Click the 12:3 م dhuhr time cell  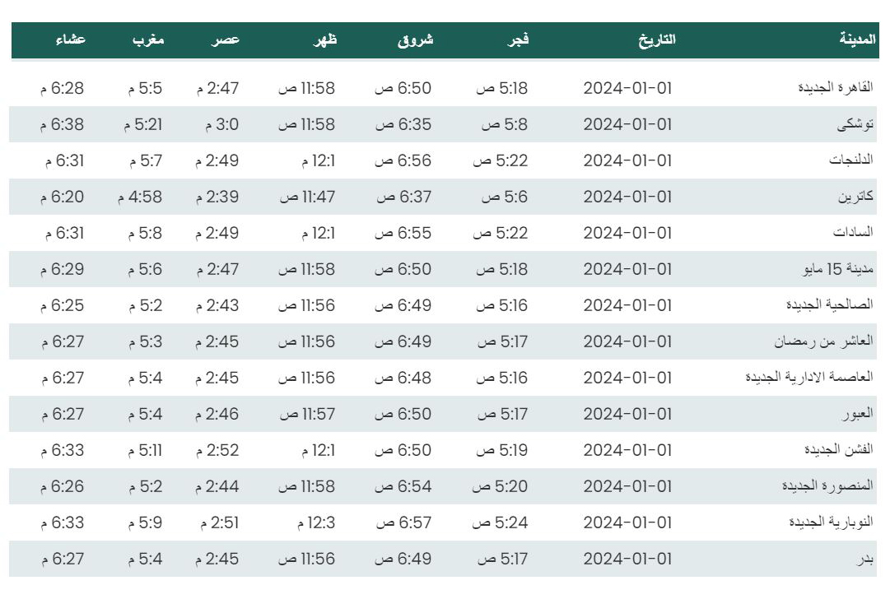[x=316, y=522]
